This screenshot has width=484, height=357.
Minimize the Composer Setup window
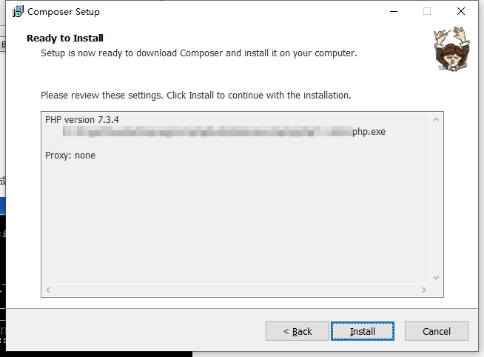click(x=392, y=12)
